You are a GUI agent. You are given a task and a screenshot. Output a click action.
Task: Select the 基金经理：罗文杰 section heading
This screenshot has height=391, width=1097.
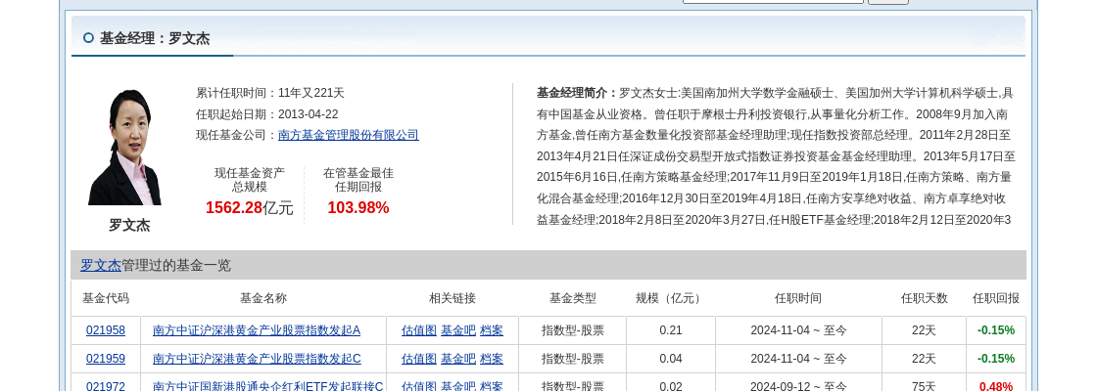click(x=155, y=38)
